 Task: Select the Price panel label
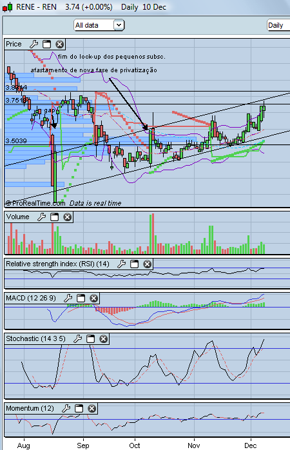click(14, 44)
